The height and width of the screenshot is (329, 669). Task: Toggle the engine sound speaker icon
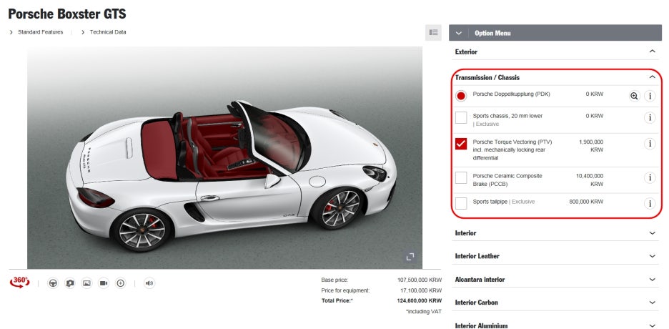[149, 283]
